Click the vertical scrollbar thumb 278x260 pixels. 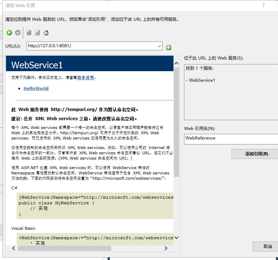coord(176,122)
